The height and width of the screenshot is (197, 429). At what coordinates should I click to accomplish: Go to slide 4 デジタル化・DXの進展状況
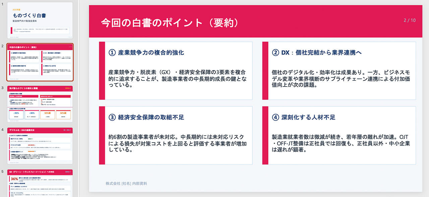[40, 146]
